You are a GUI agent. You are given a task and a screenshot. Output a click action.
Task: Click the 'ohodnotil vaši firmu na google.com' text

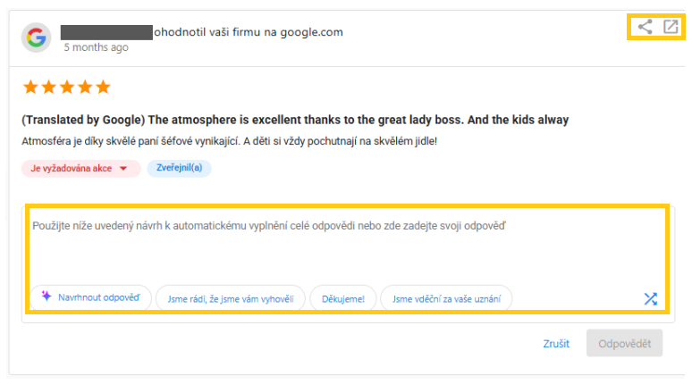click(249, 32)
